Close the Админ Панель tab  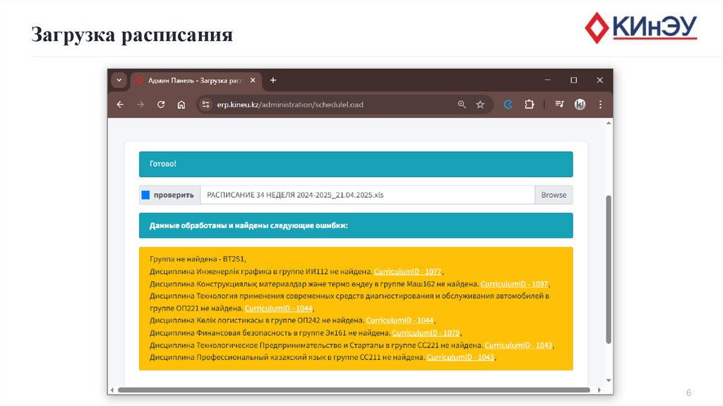253,80
